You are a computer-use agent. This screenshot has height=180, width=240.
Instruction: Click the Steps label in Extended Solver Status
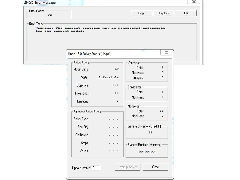(85, 143)
